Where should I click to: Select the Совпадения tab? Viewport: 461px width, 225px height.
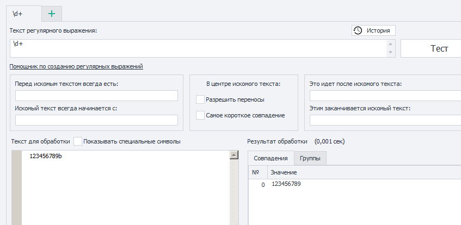pos(271,158)
